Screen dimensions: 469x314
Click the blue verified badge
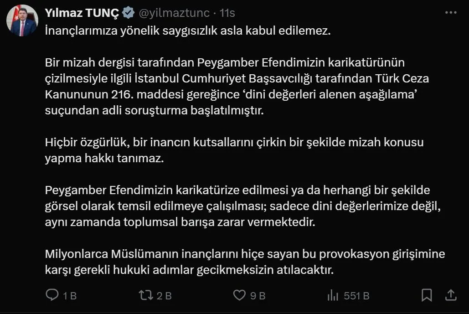tap(129, 14)
